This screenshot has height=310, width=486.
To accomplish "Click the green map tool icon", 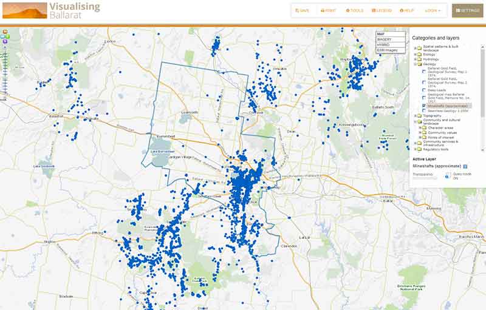I will [7, 36].
